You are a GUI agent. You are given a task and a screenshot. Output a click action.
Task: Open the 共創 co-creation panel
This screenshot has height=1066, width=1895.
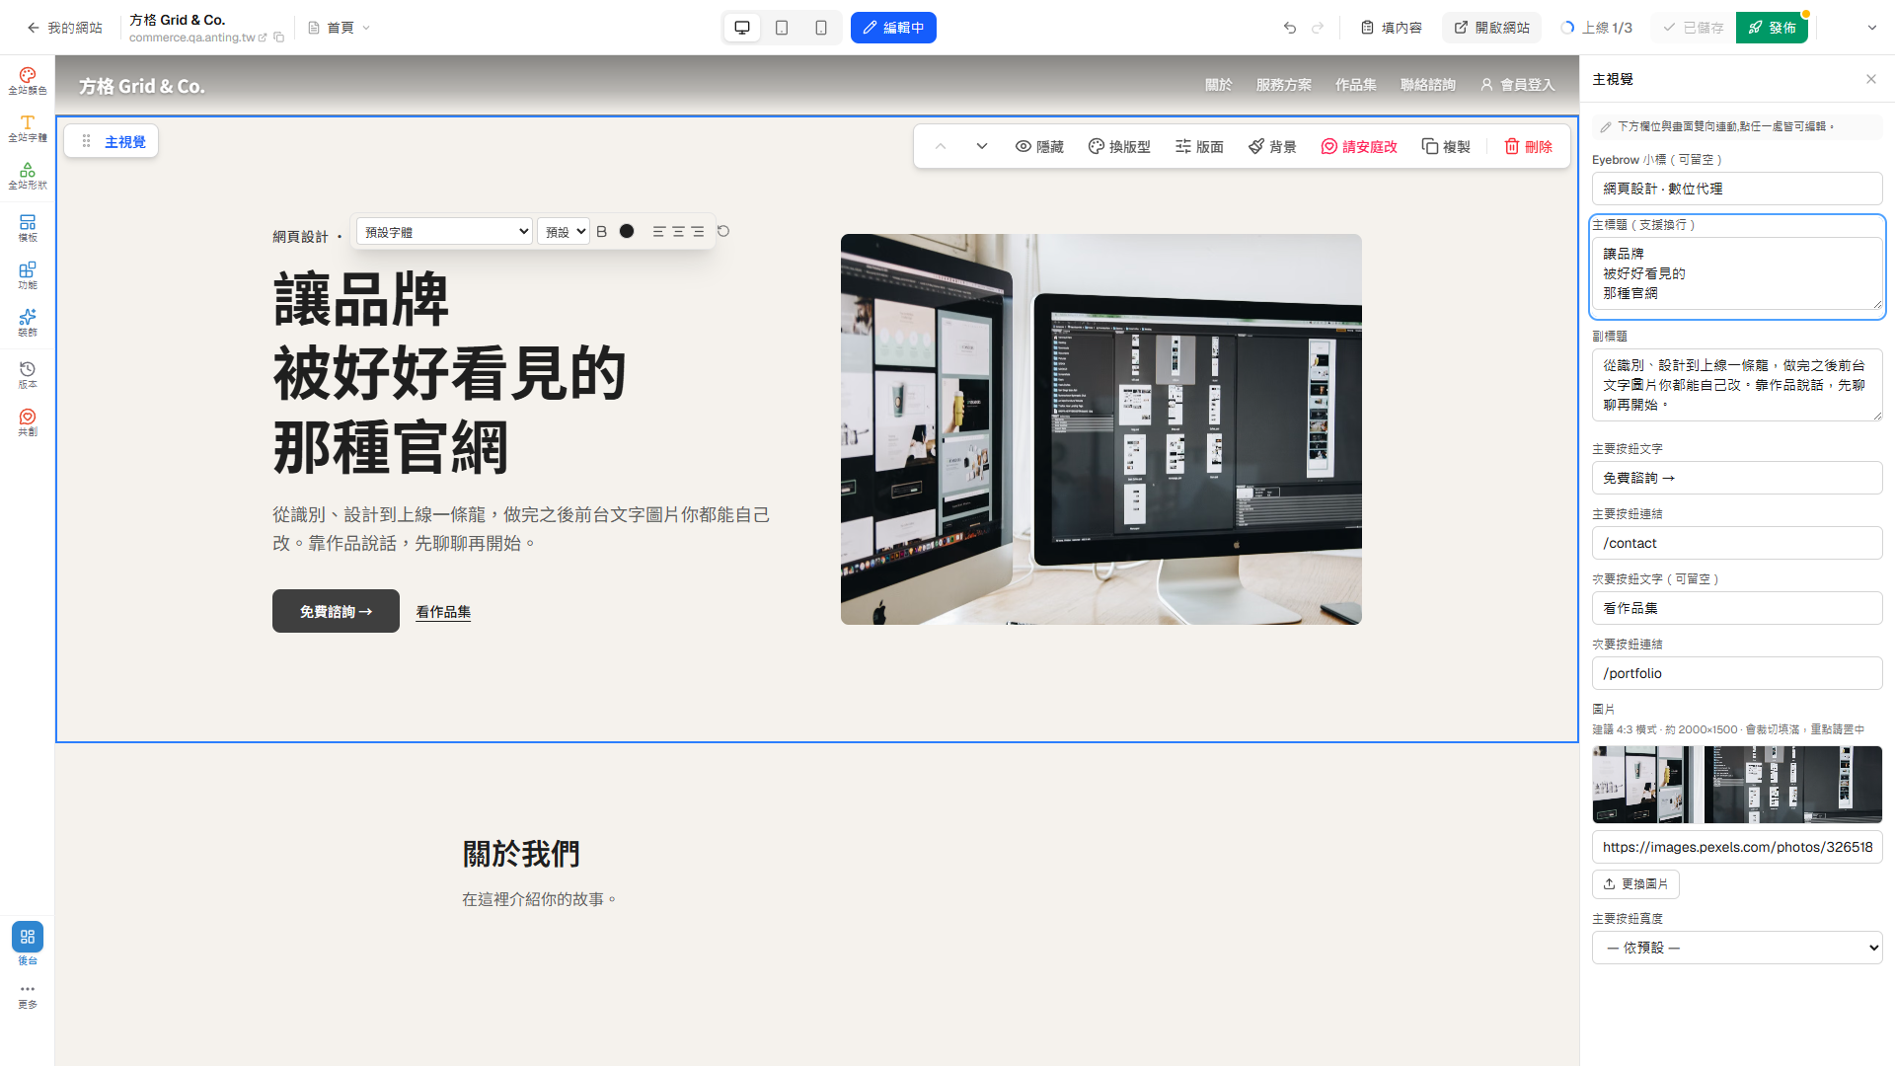click(x=27, y=422)
